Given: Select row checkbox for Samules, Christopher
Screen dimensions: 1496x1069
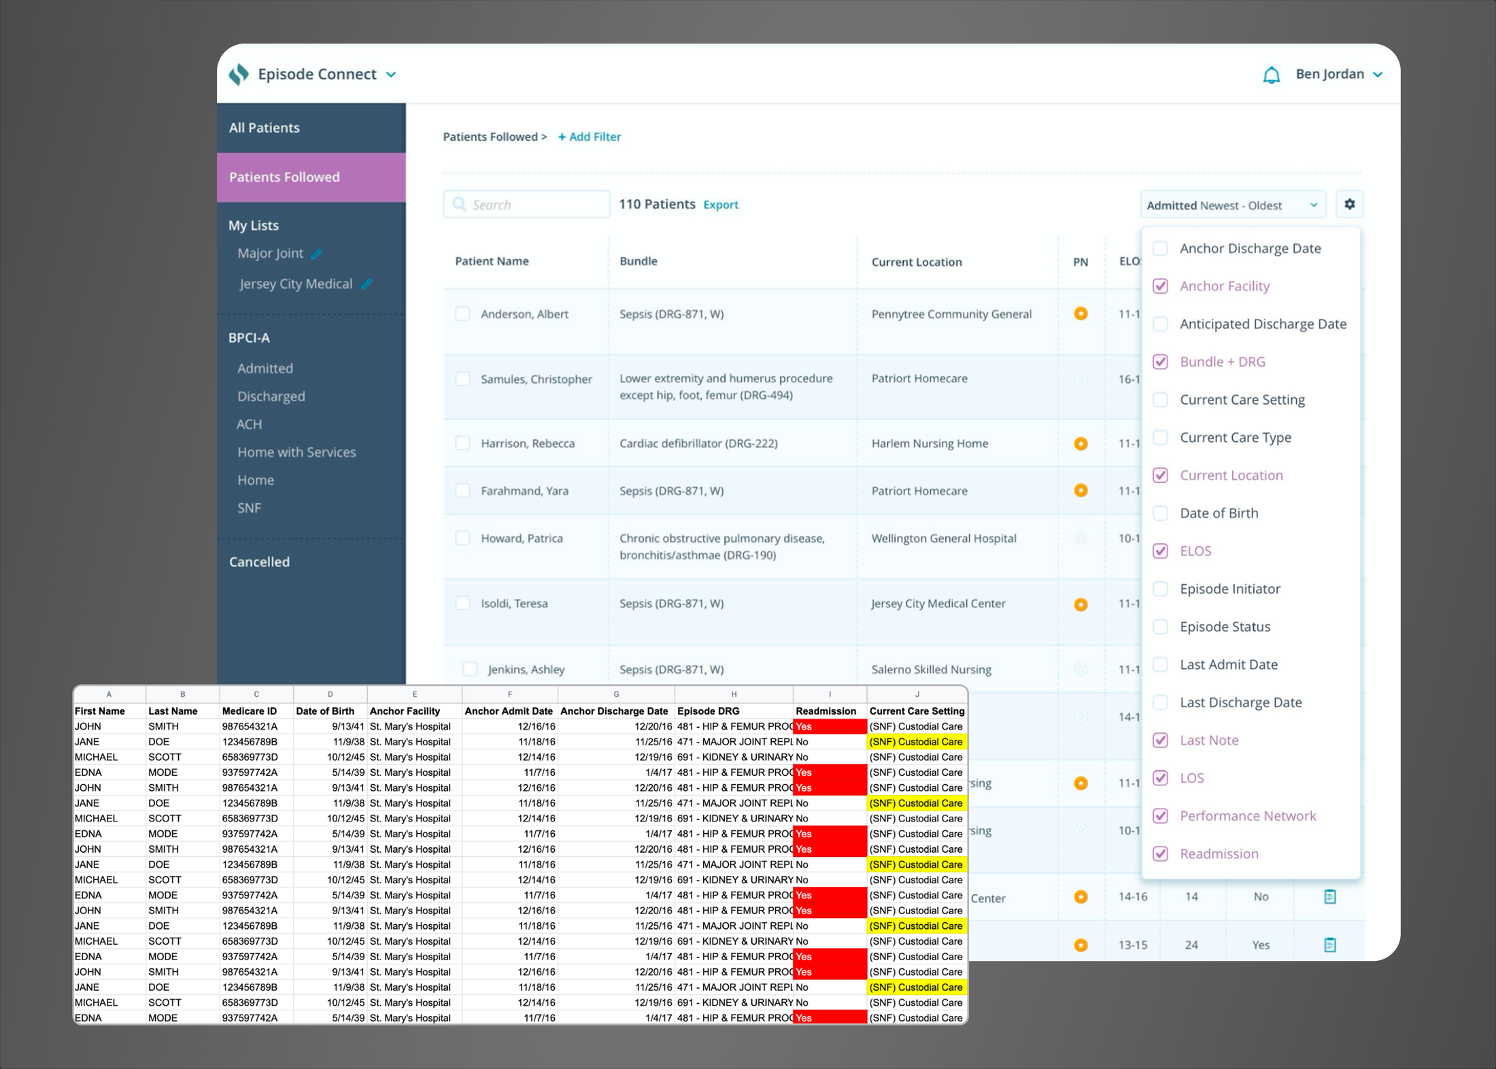Looking at the screenshot, I should tap(462, 379).
